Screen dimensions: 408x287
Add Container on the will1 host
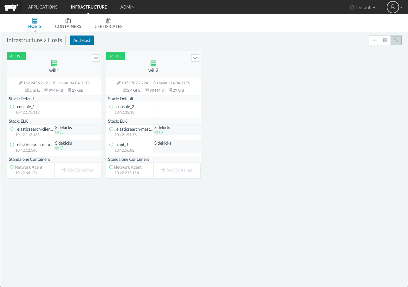coord(78,170)
